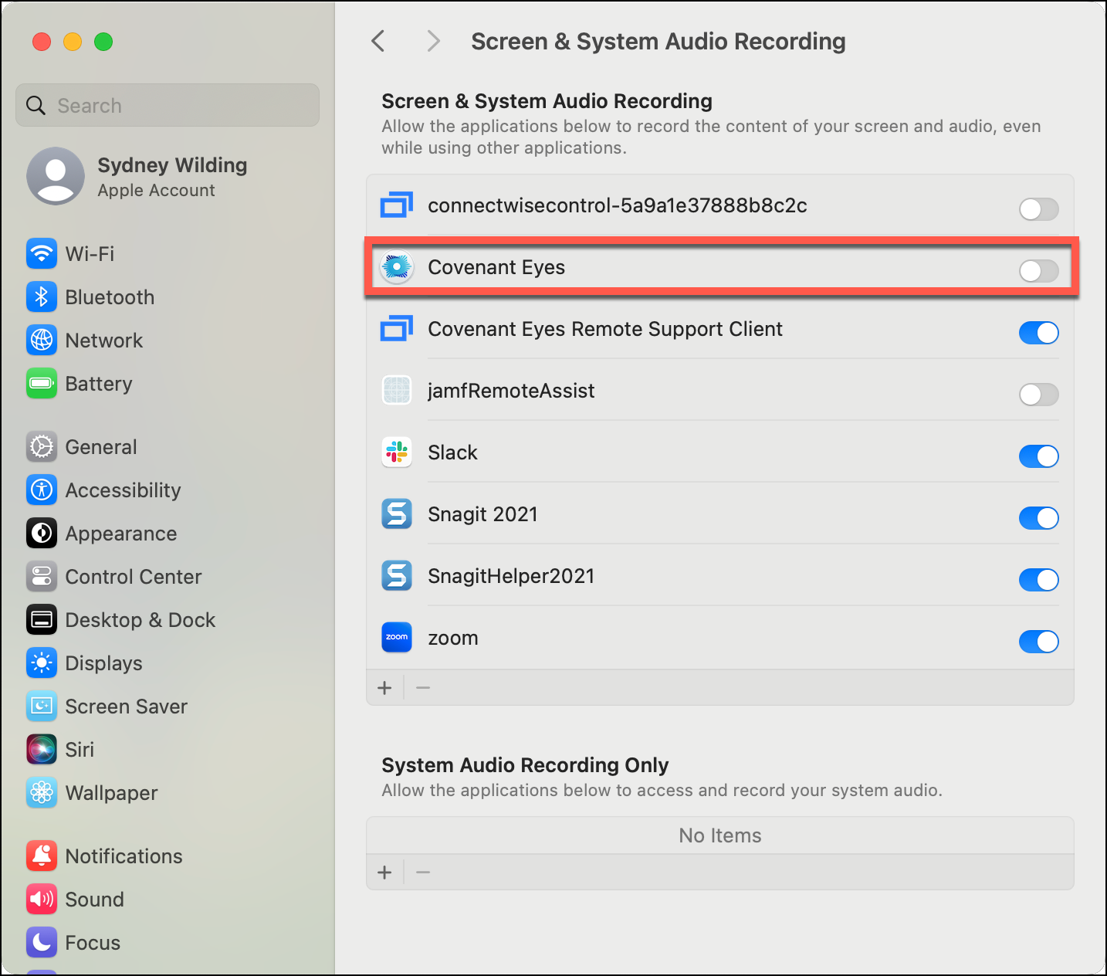Click the Control Center sidebar icon
Viewport: 1107px width, 976px height.
[x=42, y=576]
